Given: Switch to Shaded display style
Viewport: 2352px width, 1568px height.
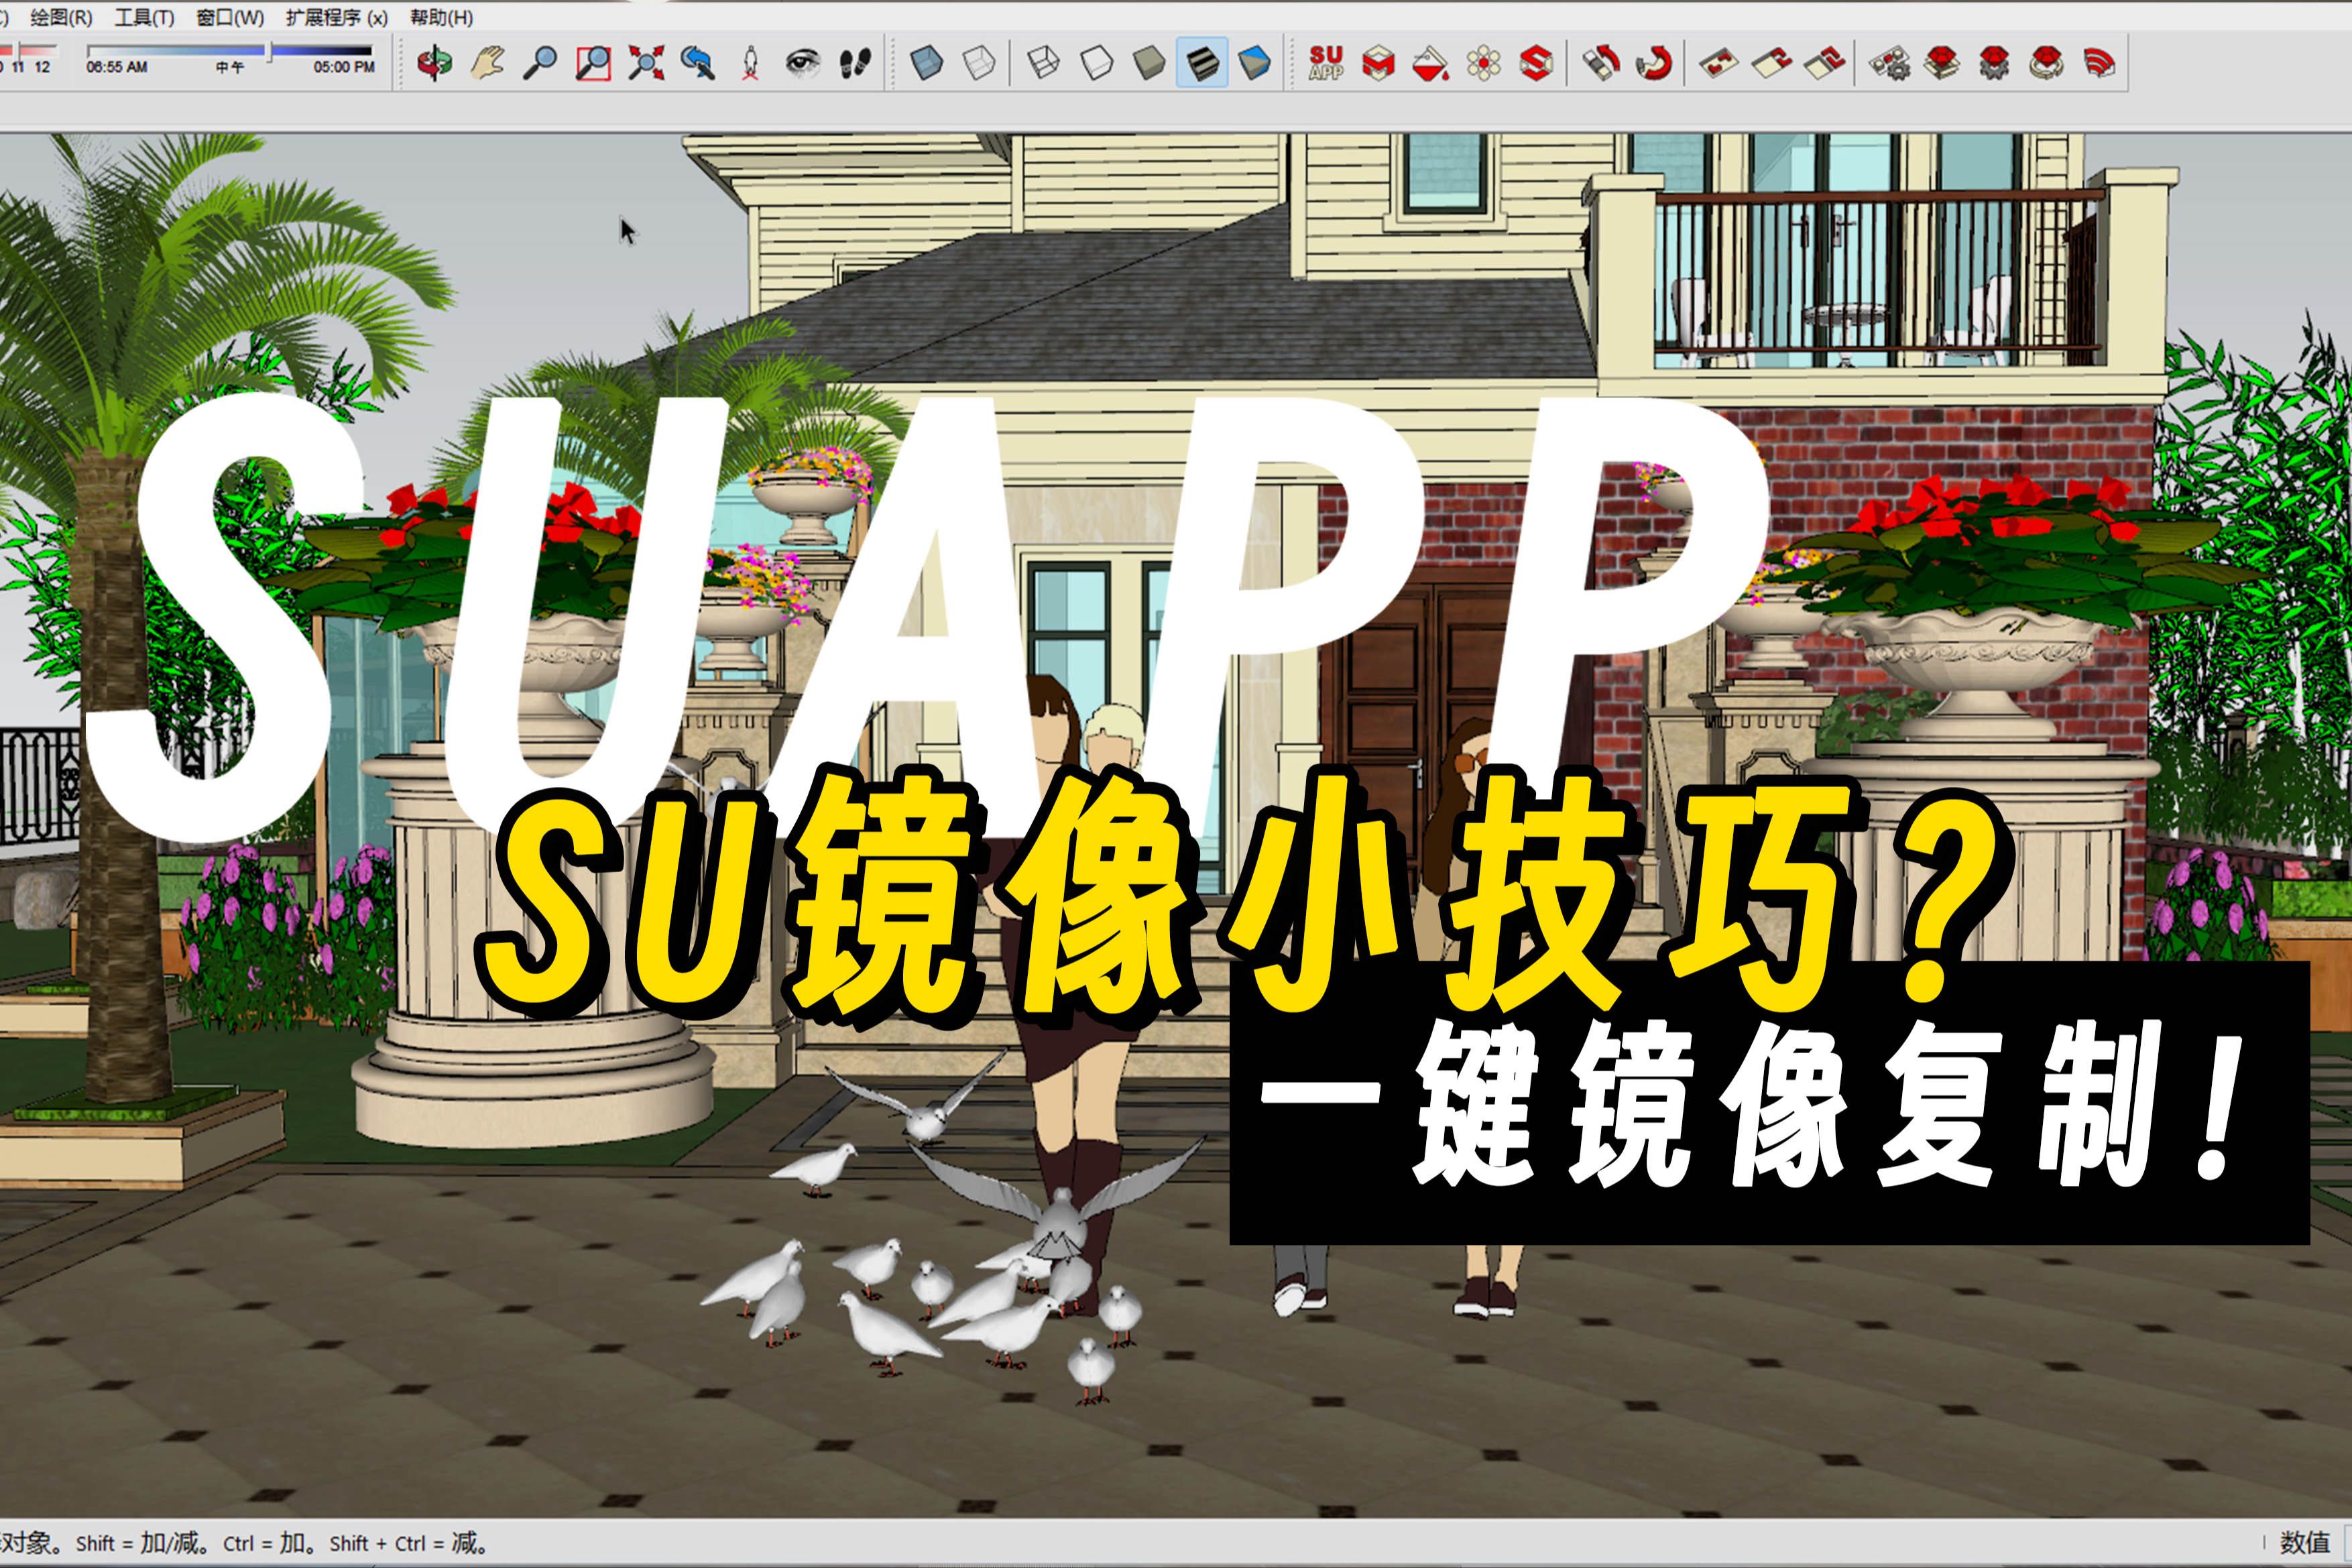Looking at the screenshot, I should [1149, 64].
